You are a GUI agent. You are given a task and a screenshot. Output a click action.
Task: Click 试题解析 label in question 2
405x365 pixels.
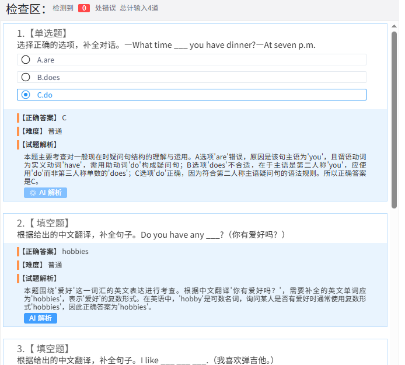40,278
